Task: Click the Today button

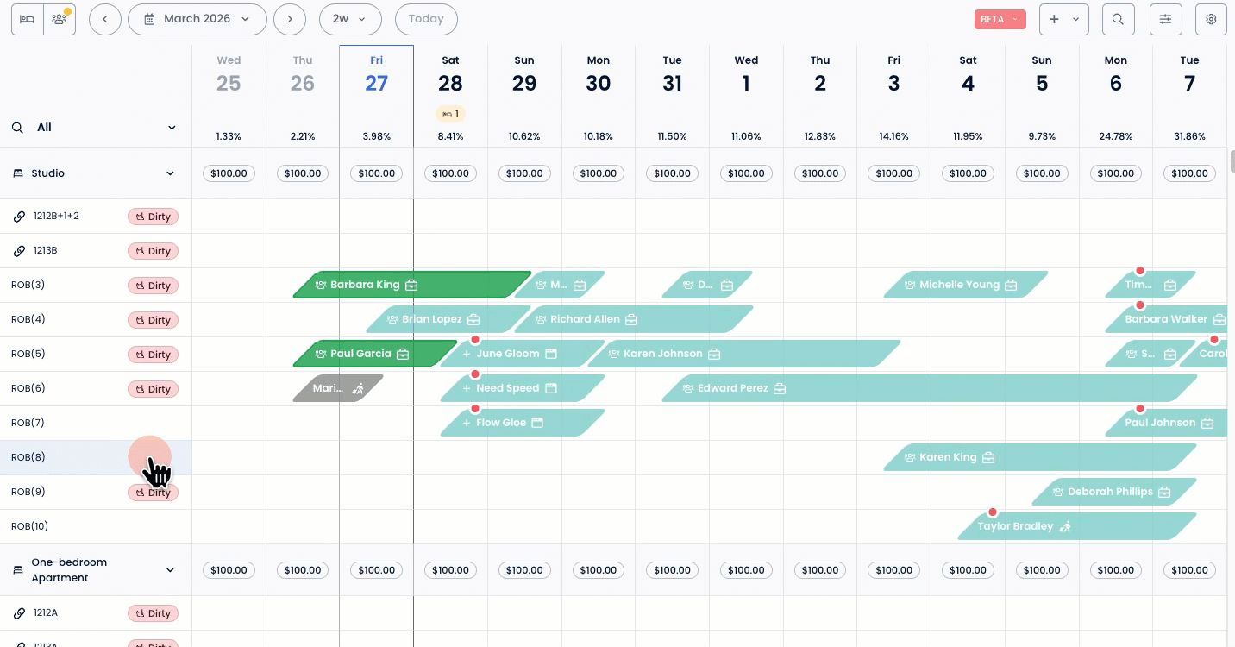Action: coord(426,19)
